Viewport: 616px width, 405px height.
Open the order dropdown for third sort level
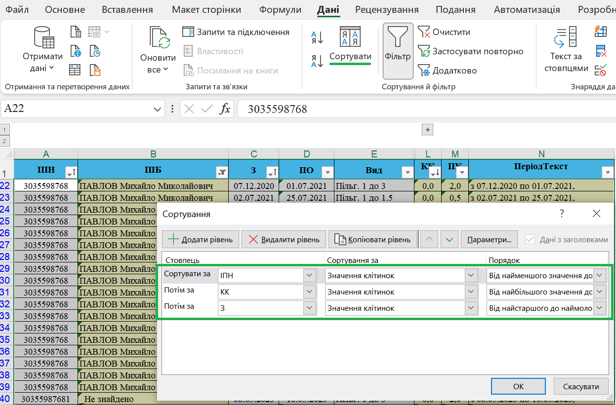600,308
